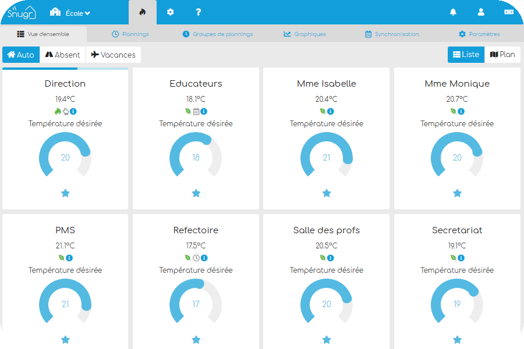Image resolution: width=524 pixels, height=349 pixels.
Task: Switch to Plan view
Action: coord(502,55)
